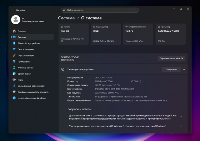Click the back arrow next to Настройки
Viewport: 200px width, 141px height.
coord(12,10)
